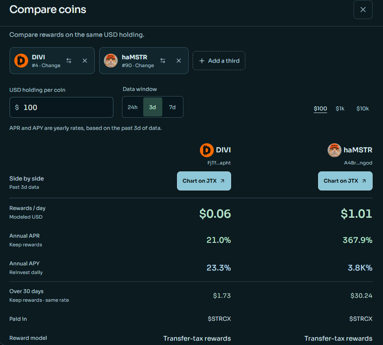Click the plus icon in Add a third
The height and width of the screenshot is (345, 383).
point(202,61)
